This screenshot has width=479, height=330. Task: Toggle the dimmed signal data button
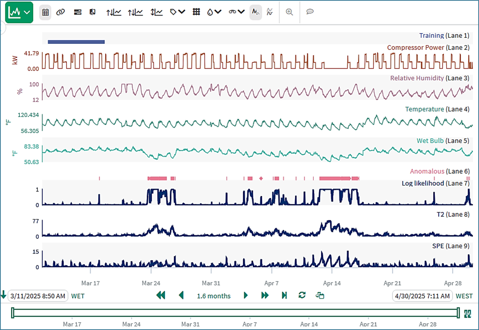coord(256,12)
